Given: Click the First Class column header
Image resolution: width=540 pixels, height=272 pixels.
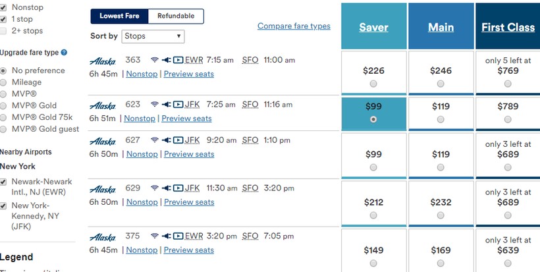Looking at the screenshot, I should point(507,27).
